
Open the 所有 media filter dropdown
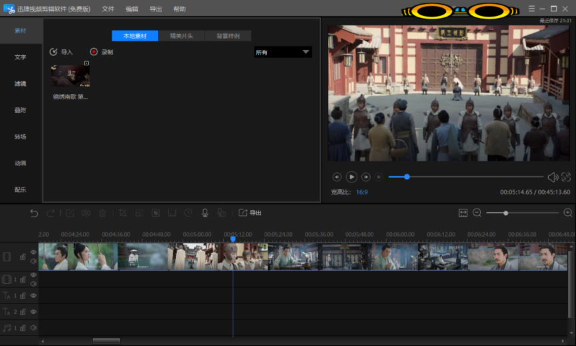[283, 52]
